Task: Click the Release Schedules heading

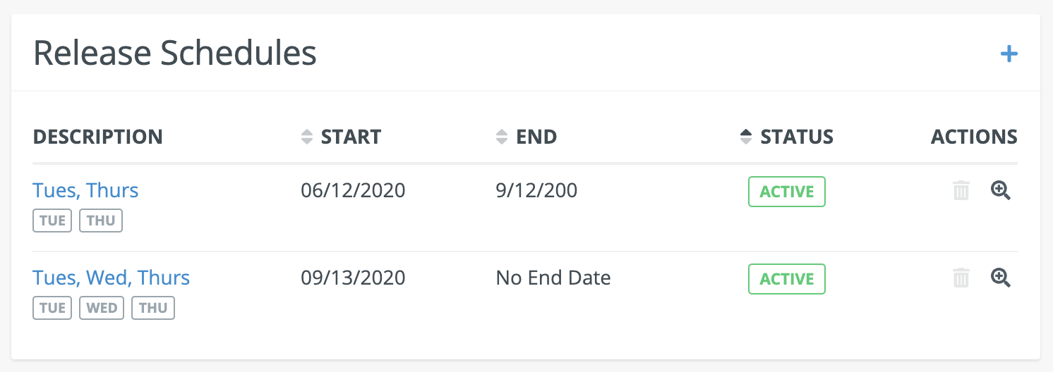Action: tap(175, 54)
